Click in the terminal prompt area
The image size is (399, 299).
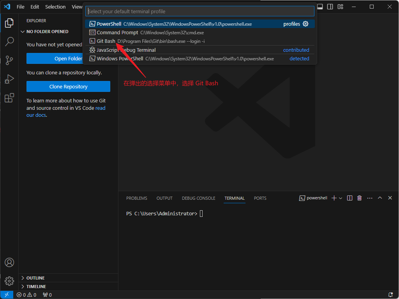tap(201, 214)
